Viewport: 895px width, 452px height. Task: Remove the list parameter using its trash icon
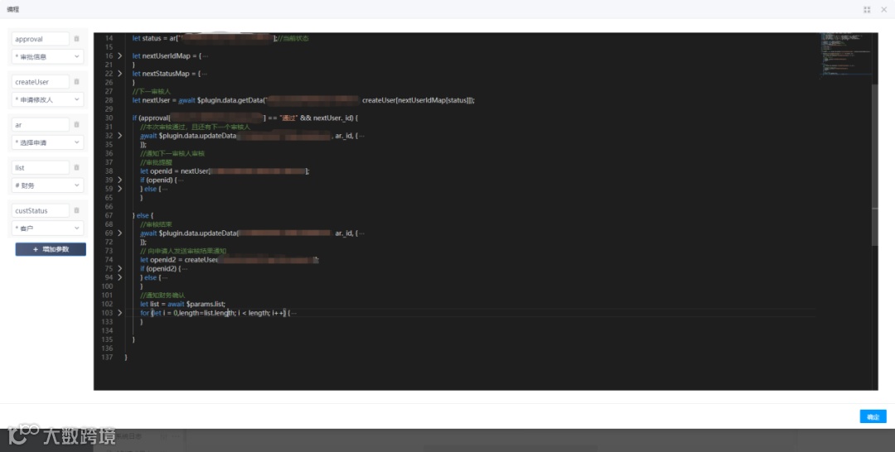click(x=76, y=167)
